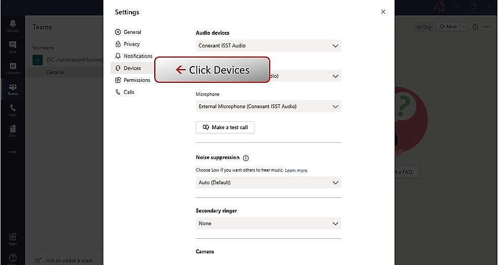Image resolution: width=504 pixels, height=265 pixels.
Task: Open Calls settings category
Action: pyautogui.click(x=125, y=92)
